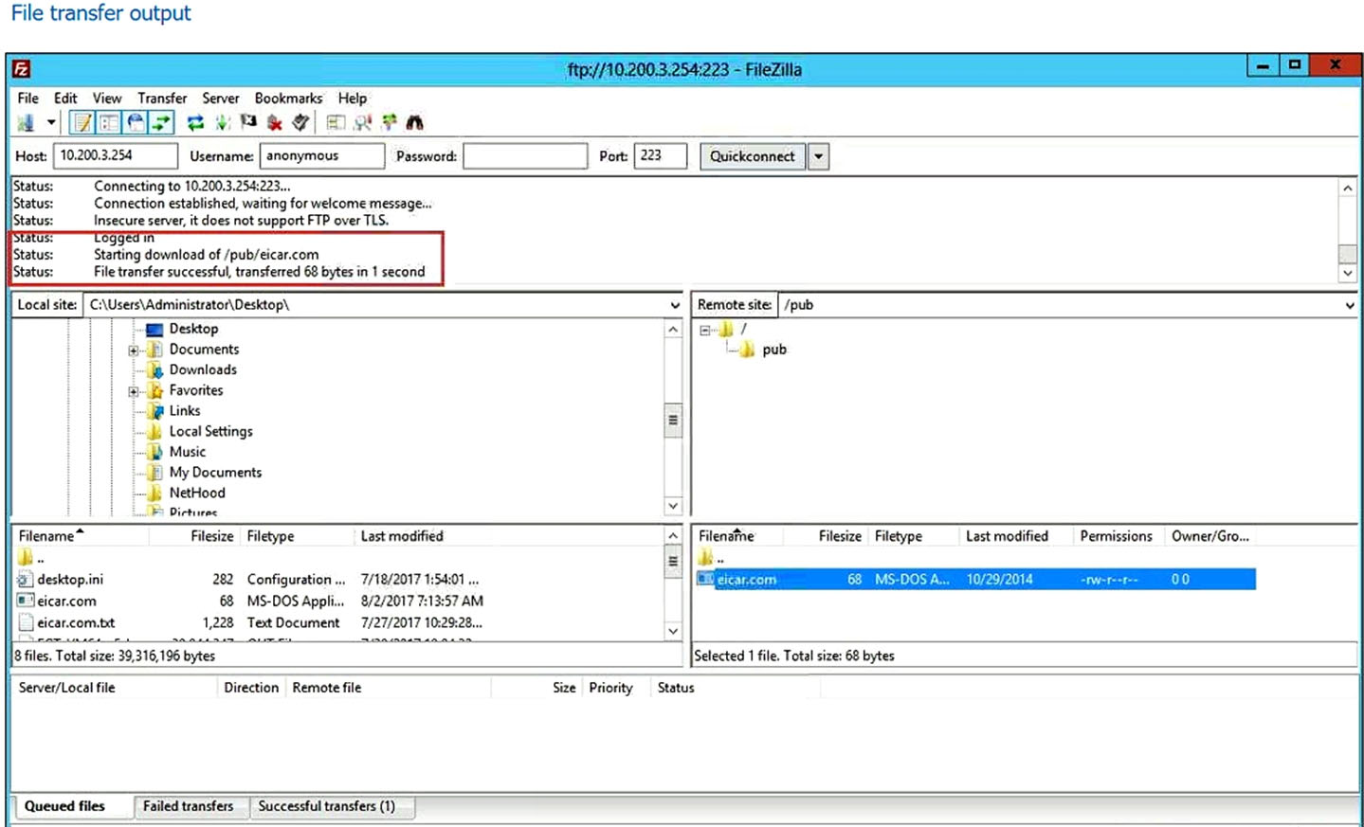Sort remote files by Filetype column
1364x827 pixels.
pos(898,536)
